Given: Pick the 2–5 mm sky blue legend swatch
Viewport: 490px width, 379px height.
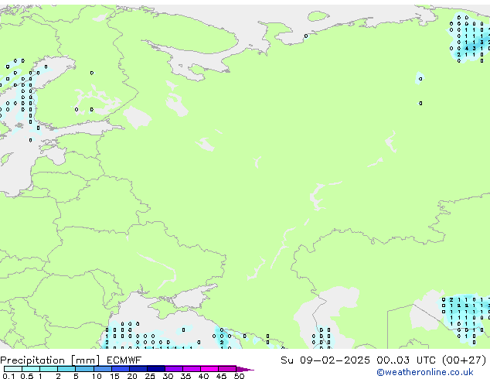Looking at the screenshot, I should tap(66, 369).
